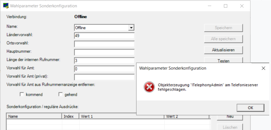Click the Ortsvorwahl input field
This screenshot has height=130, width=271.
click(x=104, y=44)
